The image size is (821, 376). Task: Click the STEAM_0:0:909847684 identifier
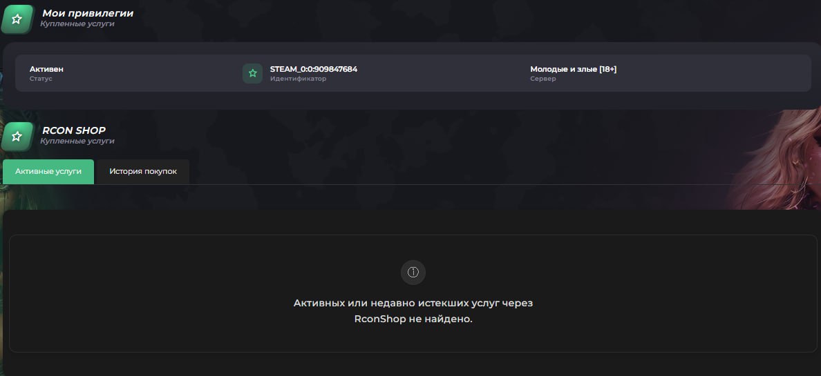(x=314, y=69)
